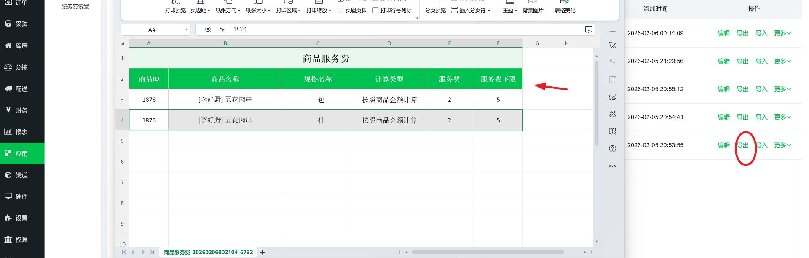The image size is (809, 258).
Task: Click 服务费设置 in the submenu
Action: [75, 7]
